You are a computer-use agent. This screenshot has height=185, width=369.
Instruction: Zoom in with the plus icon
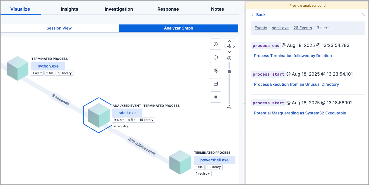point(229,58)
